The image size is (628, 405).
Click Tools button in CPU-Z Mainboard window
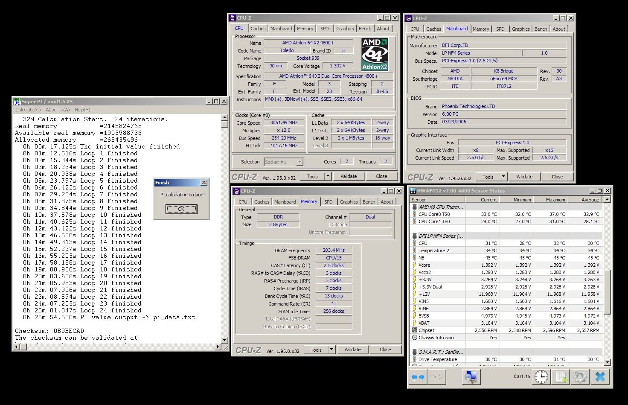pyautogui.click(x=488, y=177)
